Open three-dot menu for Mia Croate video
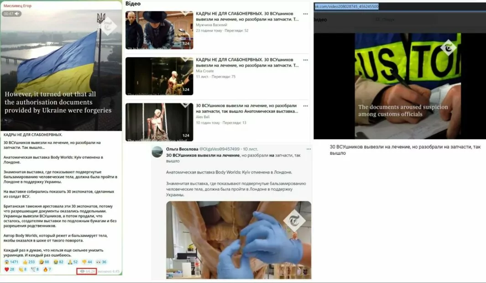 [306, 60]
